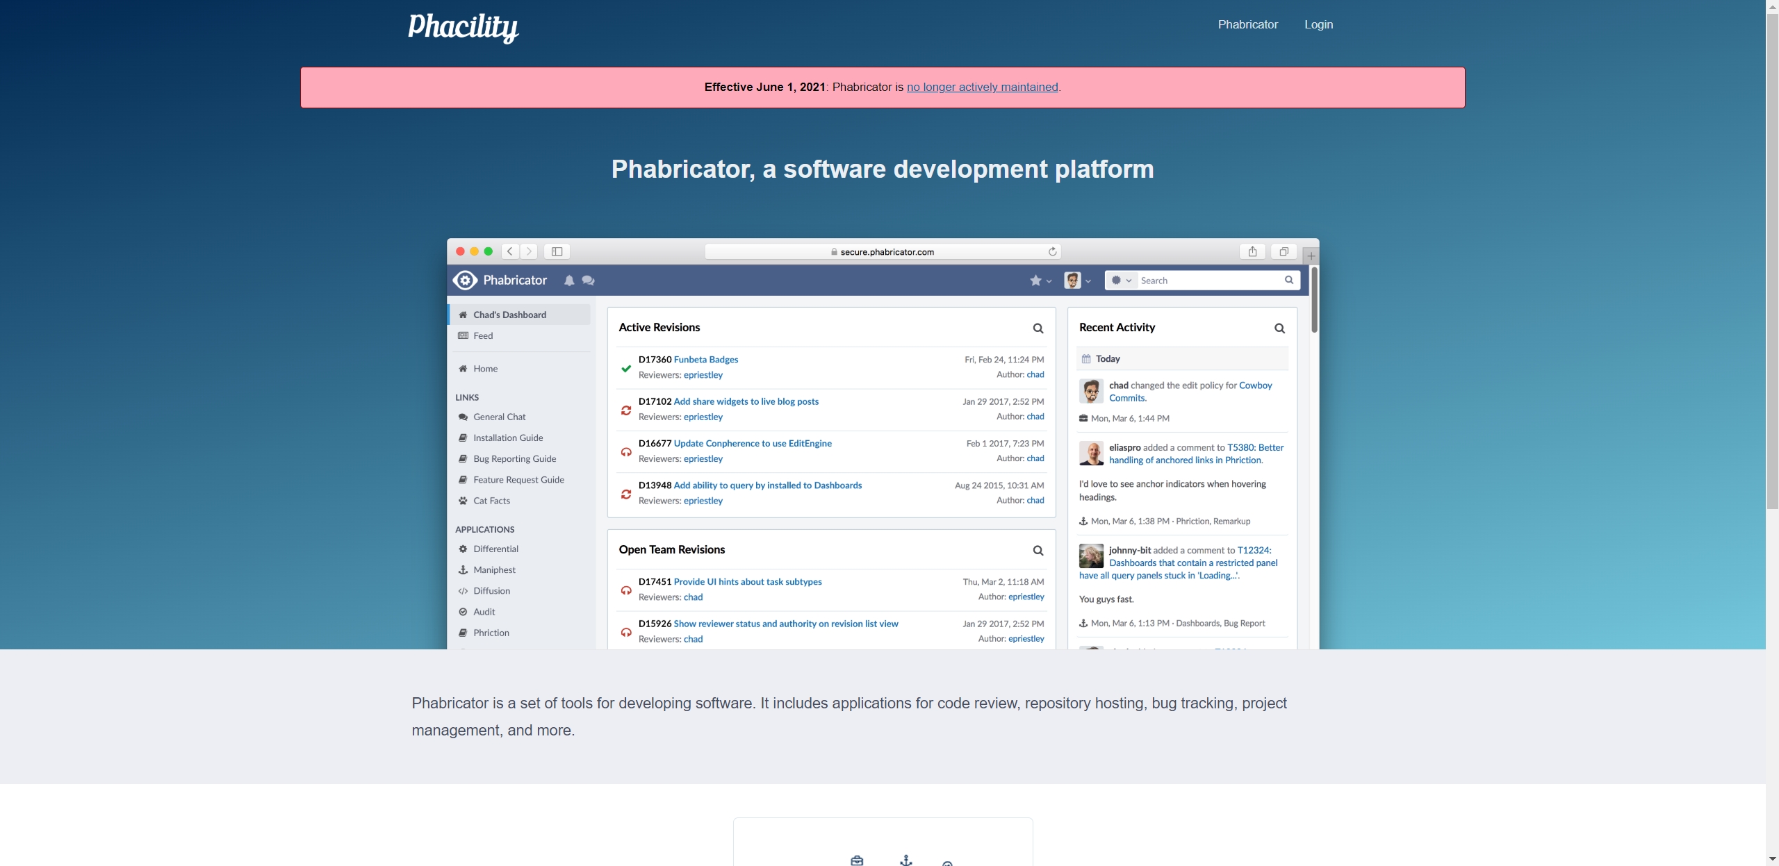Open the 'no longer actively maintained' link
Image resolution: width=1779 pixels, height=866 pixels.
(x=982, y=87)
